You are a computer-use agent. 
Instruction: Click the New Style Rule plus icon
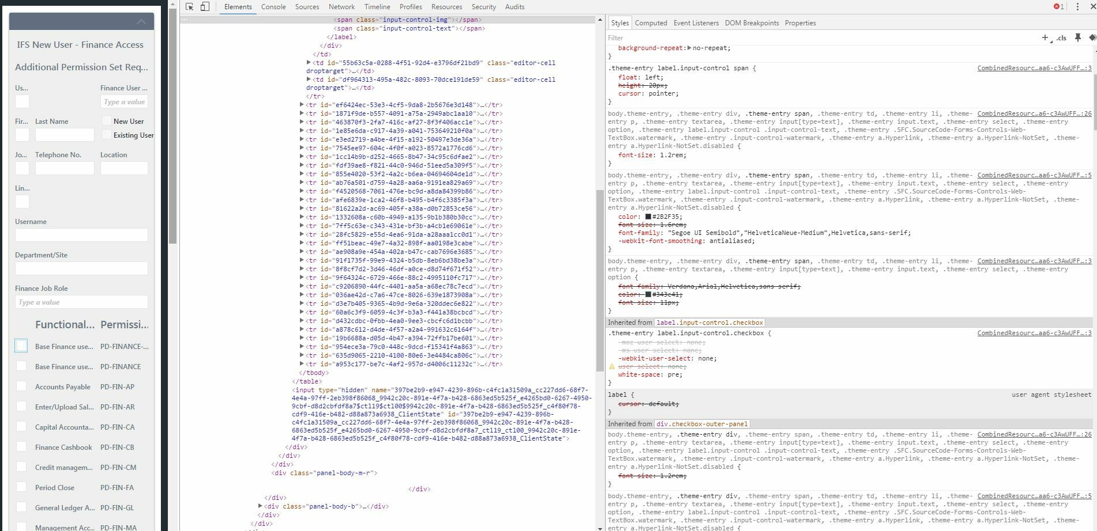click(1045, 37)
